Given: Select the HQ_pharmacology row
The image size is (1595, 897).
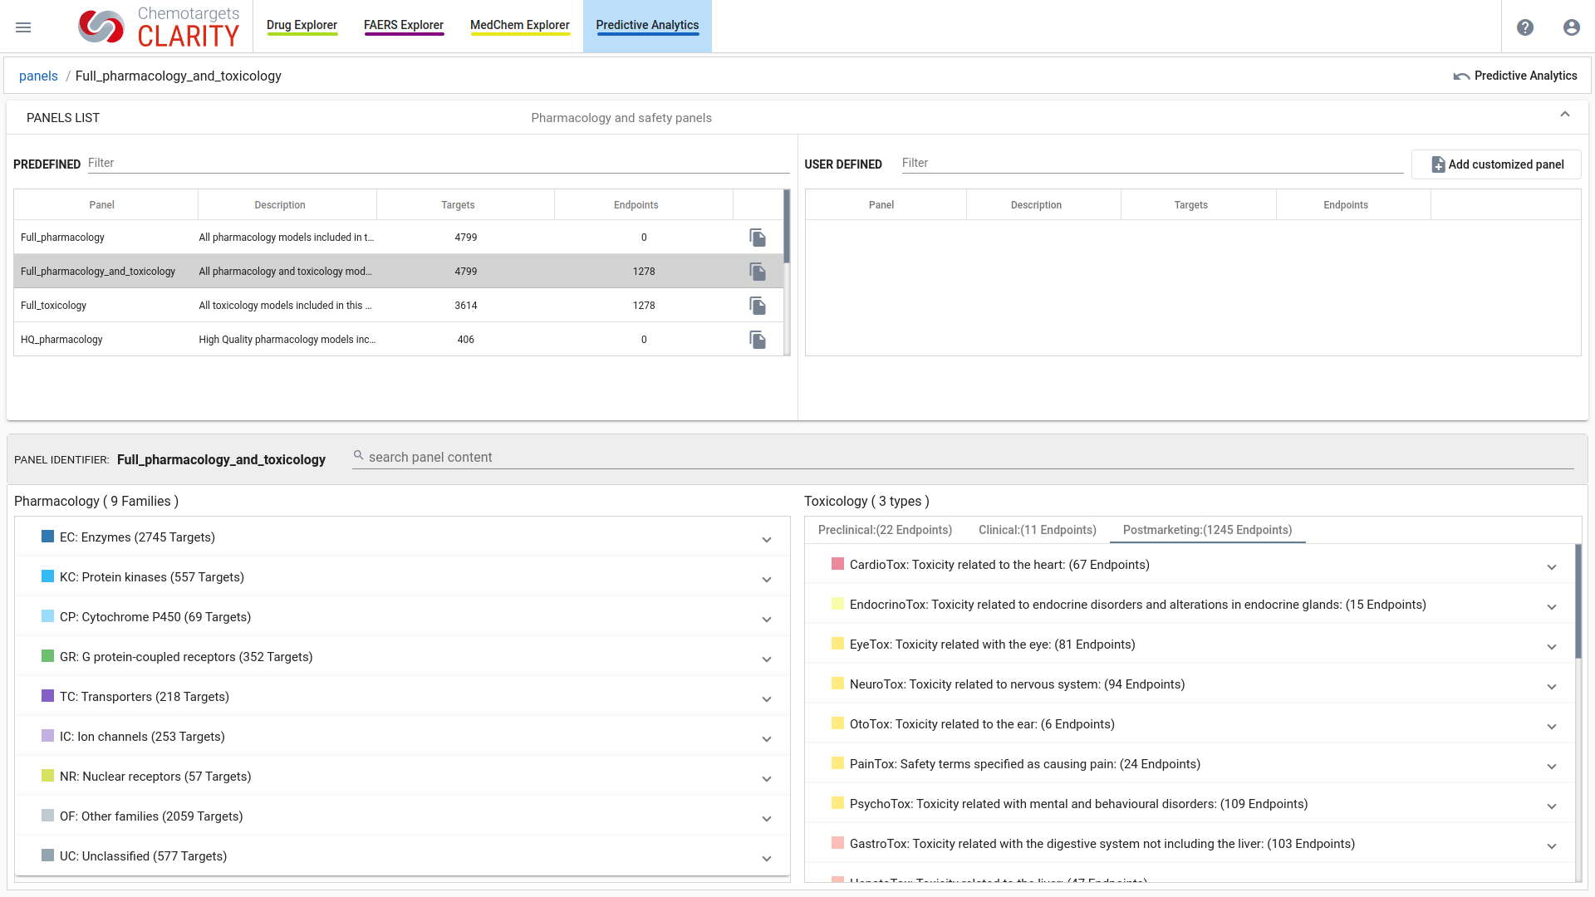Looking at the screenshot, I should (x=399, y=340).
